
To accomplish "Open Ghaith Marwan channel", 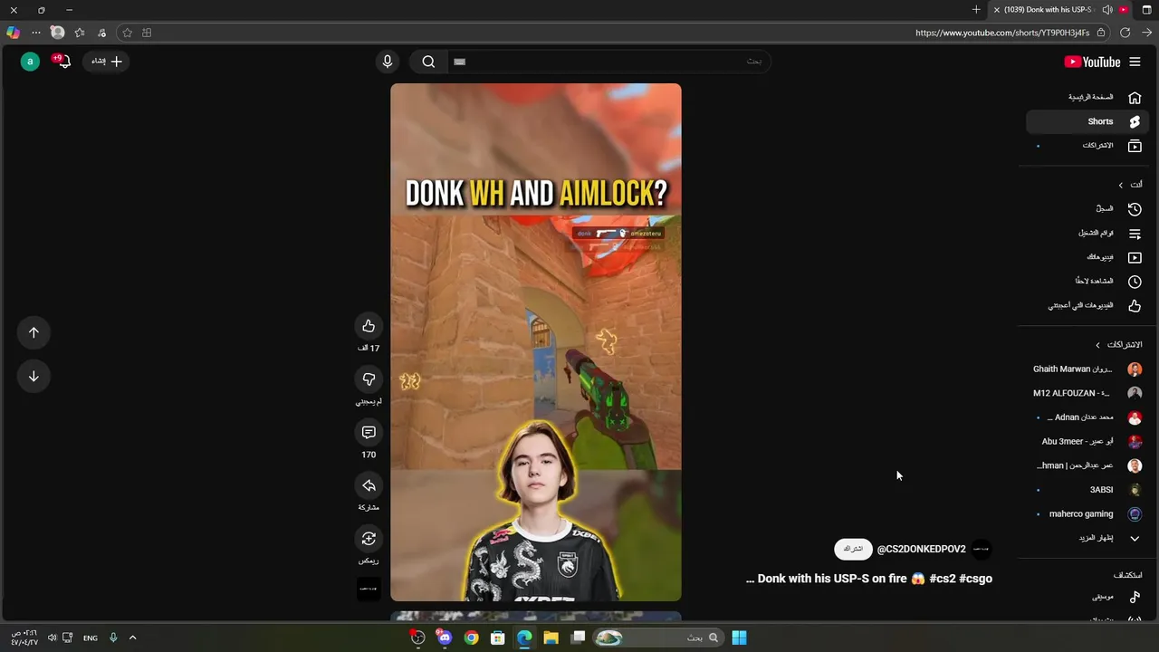I will 1089,369.
